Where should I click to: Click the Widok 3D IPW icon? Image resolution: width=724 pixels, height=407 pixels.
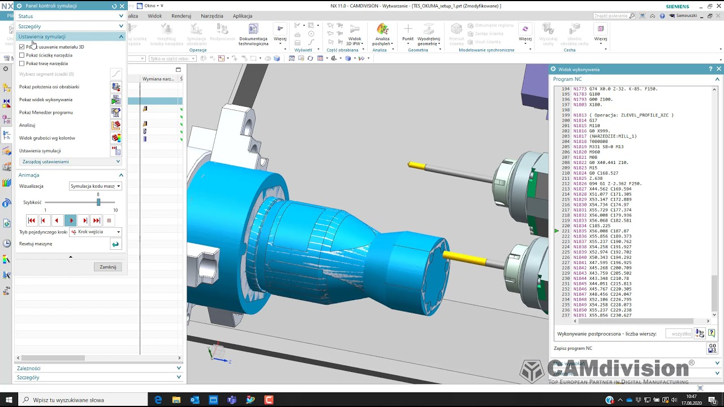355,34
